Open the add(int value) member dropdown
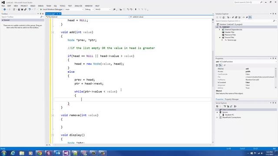Screen dimensions: 278x156 (x=172, y=17)
